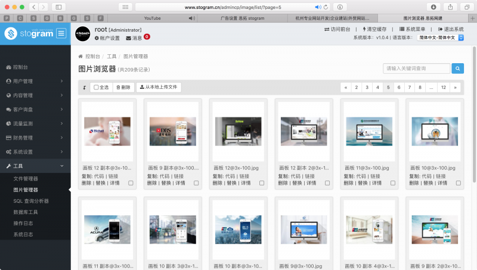
Task: Click the 访问前台 link
Action: coord(337,29)
